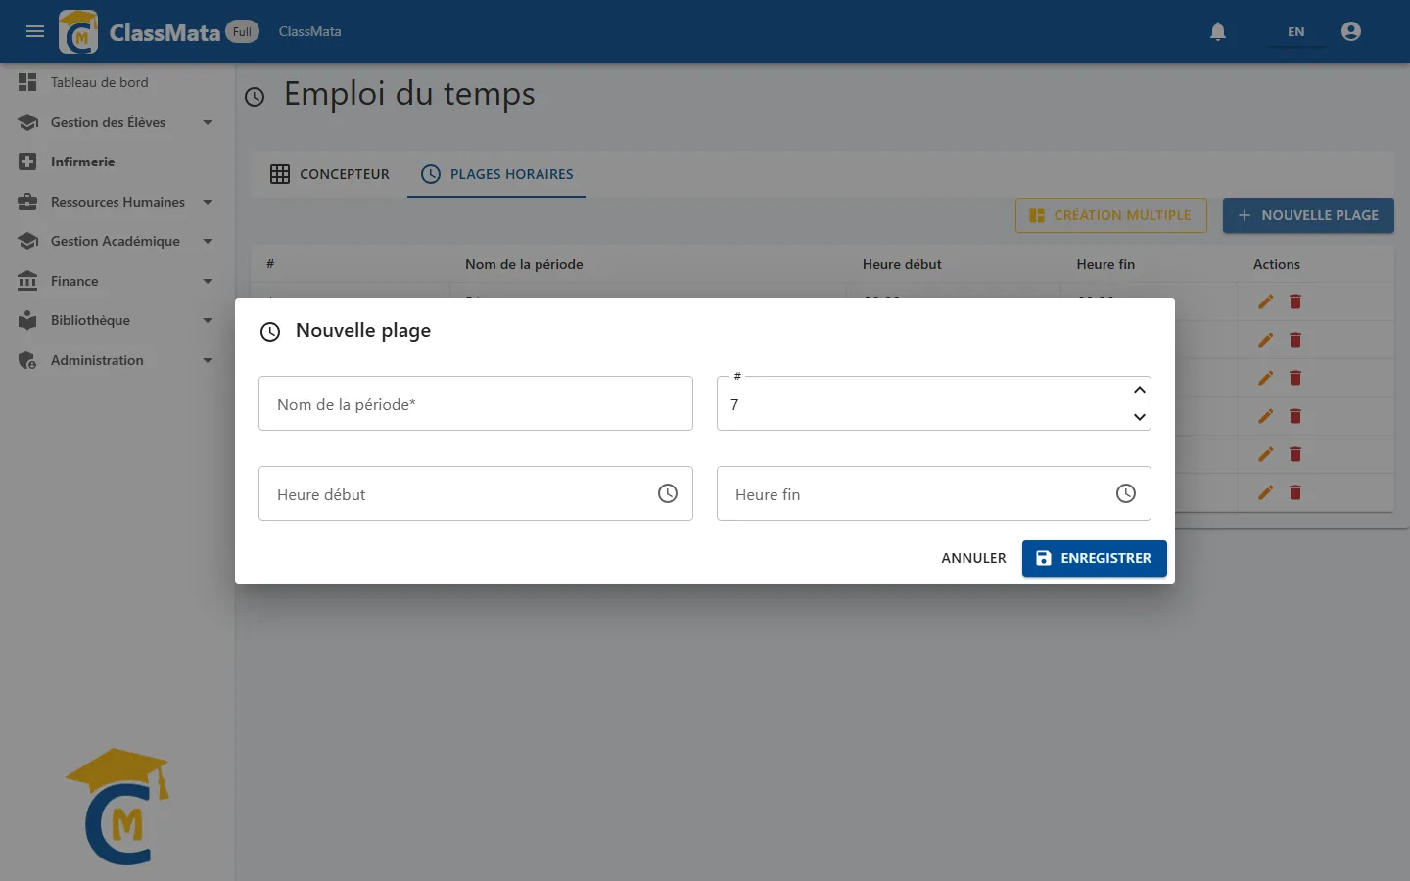
Task: Click the Ressources Humaines briefcase icon
Action: (27, 202)
